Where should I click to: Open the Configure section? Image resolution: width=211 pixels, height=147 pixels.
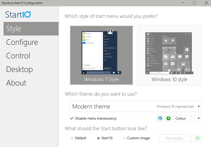pos(22,42)
